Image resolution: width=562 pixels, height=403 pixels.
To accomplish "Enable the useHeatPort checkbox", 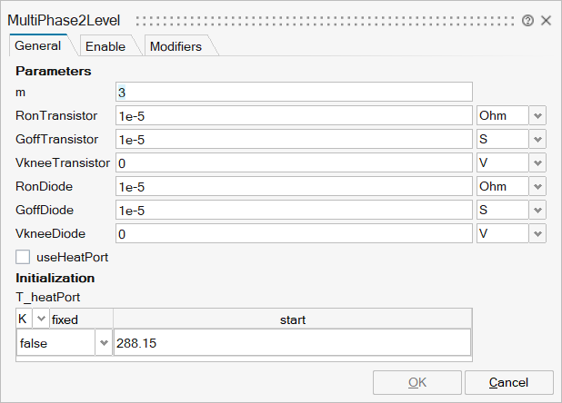I will pos(24,257).
